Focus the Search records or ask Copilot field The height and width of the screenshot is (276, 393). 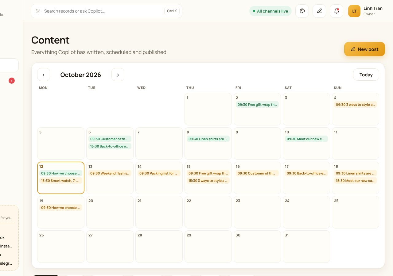pyautogui.click(x=107, y=11)
